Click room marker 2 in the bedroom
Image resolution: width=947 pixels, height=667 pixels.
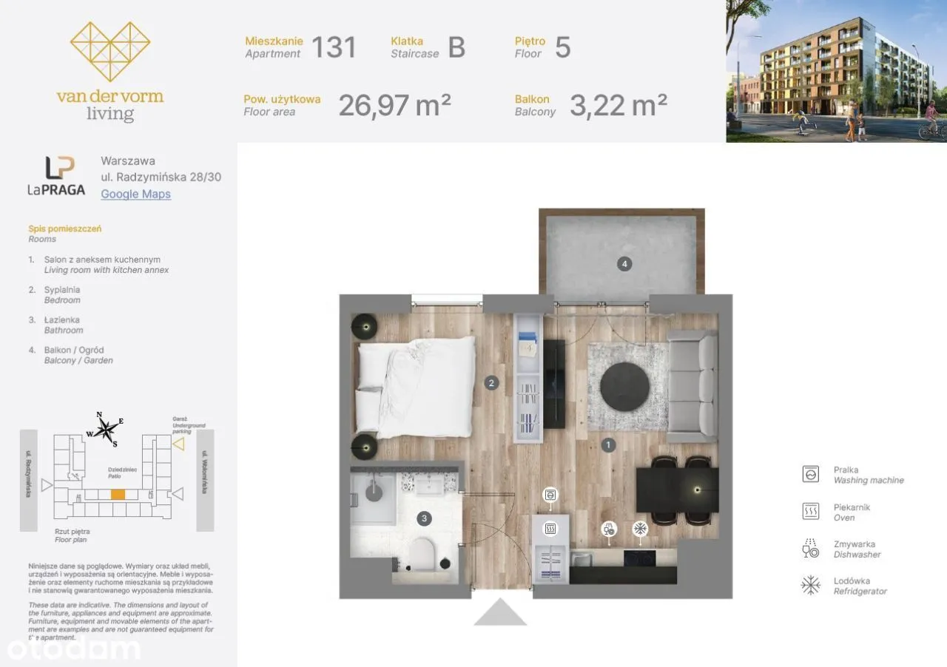click(490, 383)
